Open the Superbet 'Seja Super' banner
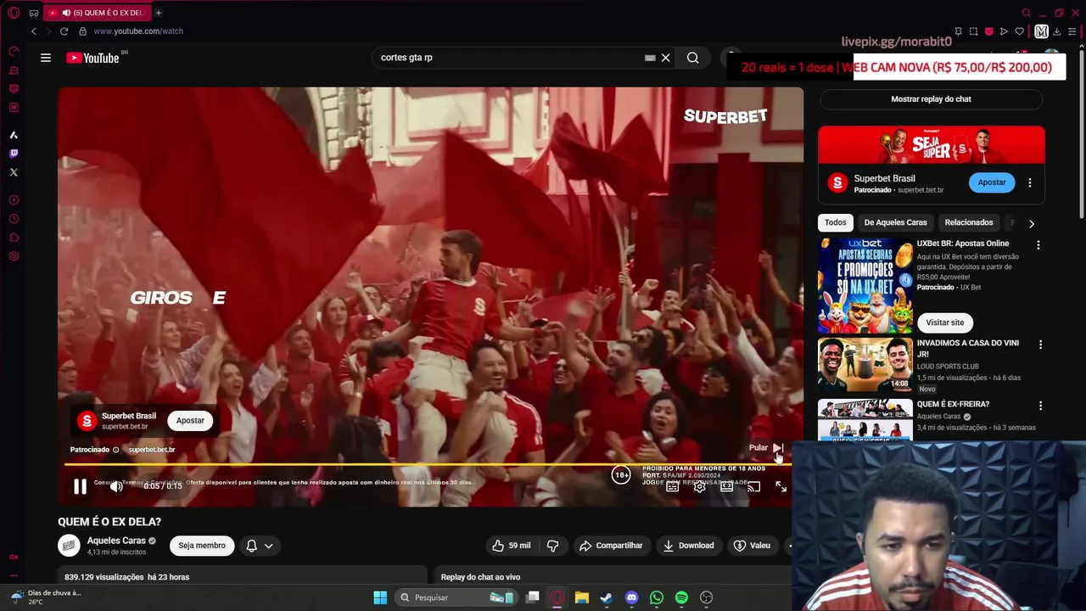This screenshot has height=611, width=1086. 932,145
